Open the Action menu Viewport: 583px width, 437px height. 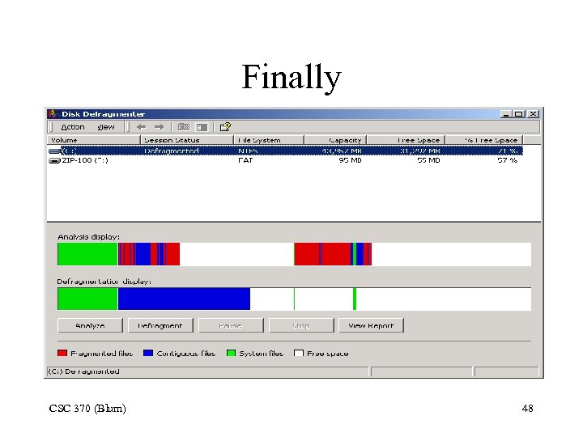pos(73,127)
